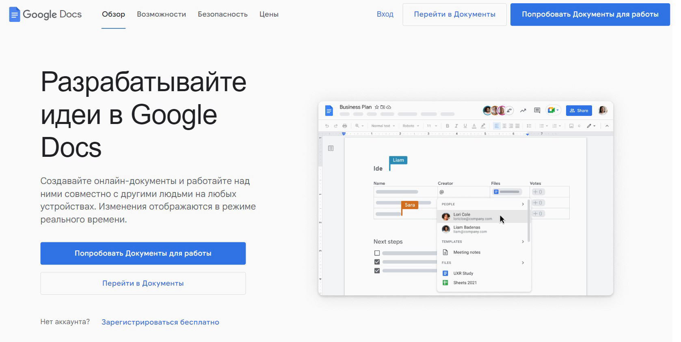Click the blue document icon beside Business Plan
The height and width of the screenshot is (342, 681).
pyautogui.click(x=329, y=110)
